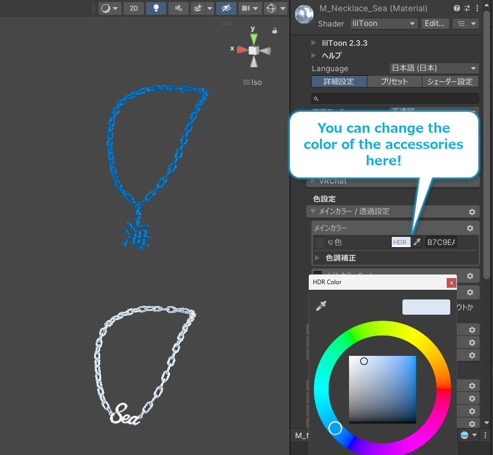Click the current color preview swatch
The height and width of the screenshot is (455, 493).
(x=426, y=307)
